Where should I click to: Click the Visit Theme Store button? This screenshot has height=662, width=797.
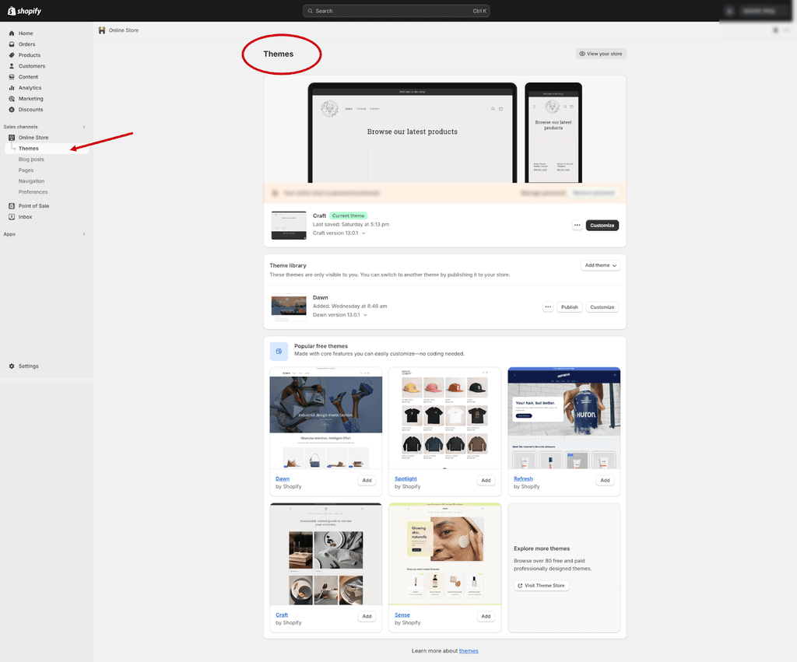click(x=542, y=586)
